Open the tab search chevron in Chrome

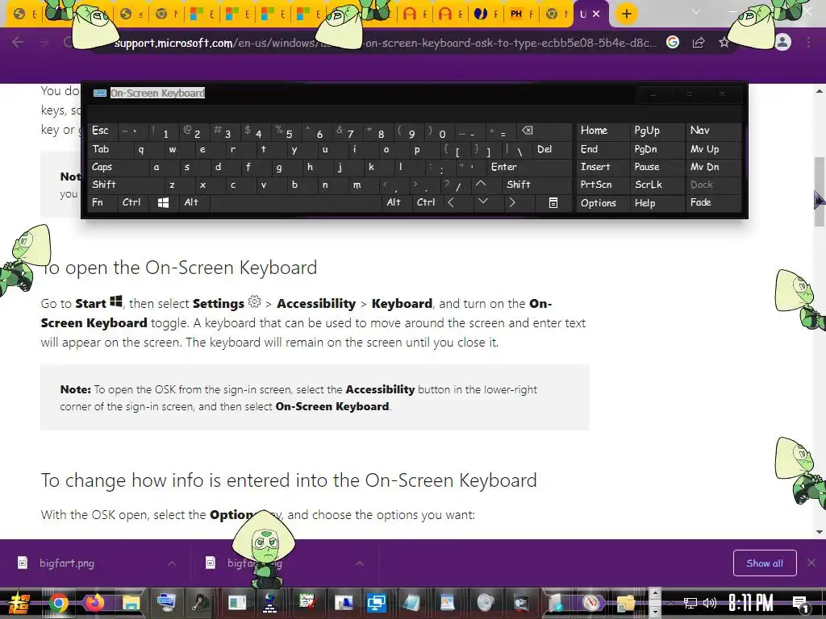click(696, 11)
